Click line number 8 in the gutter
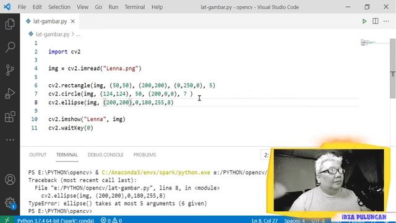The height and width of the screenshot is (223, 396). tap(36, 102)
